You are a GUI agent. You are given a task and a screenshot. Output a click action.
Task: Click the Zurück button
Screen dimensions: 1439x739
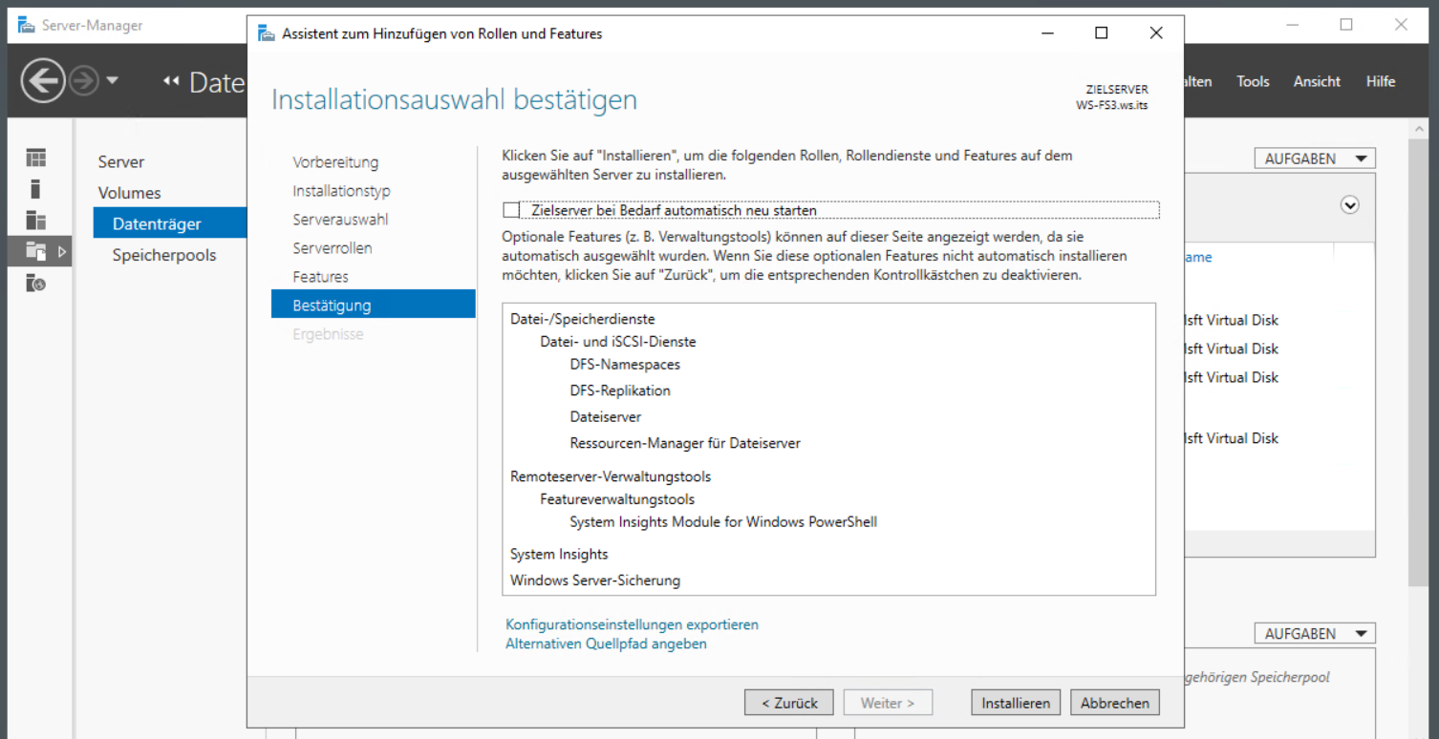click(788, 703)
